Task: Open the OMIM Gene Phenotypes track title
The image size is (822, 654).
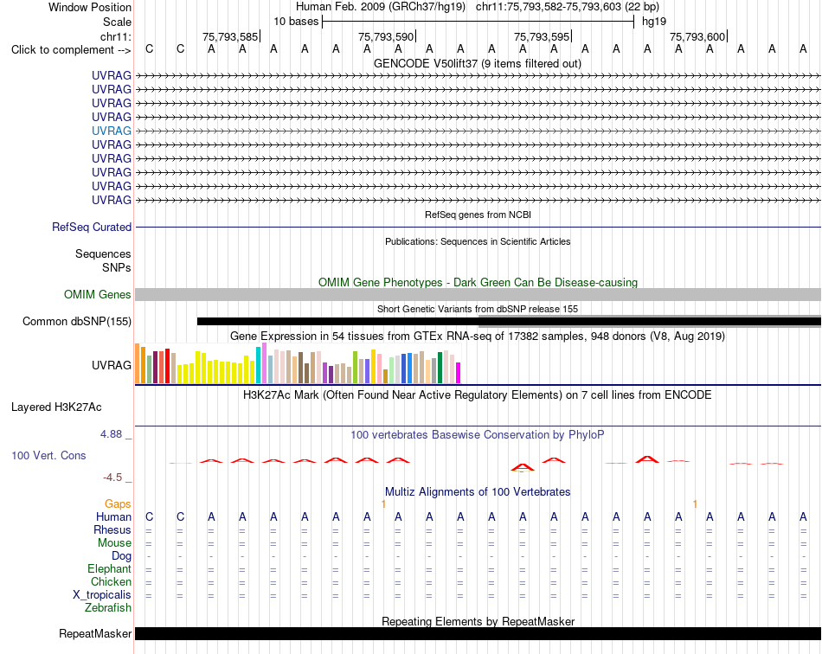Action: pyautogui.click(x=478, y=283)
